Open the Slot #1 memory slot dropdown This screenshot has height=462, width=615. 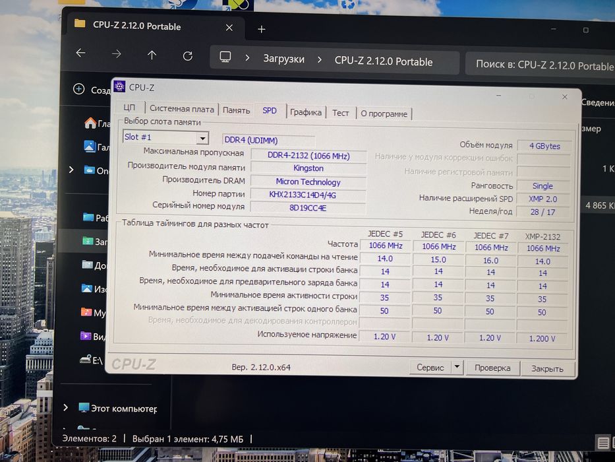tap(203, 139)
